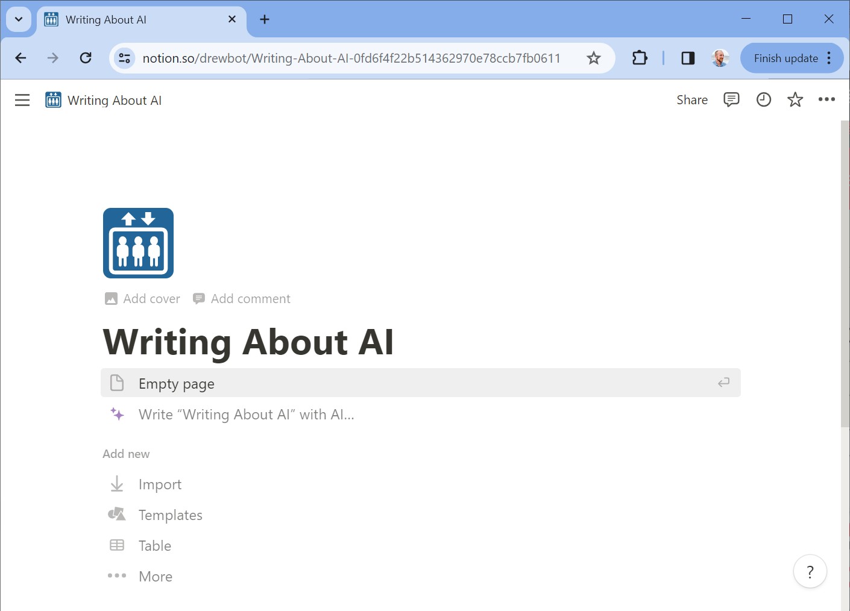Open browser extensions via the puzzle icon
850x611 pixels.
[x=639, y=58]
